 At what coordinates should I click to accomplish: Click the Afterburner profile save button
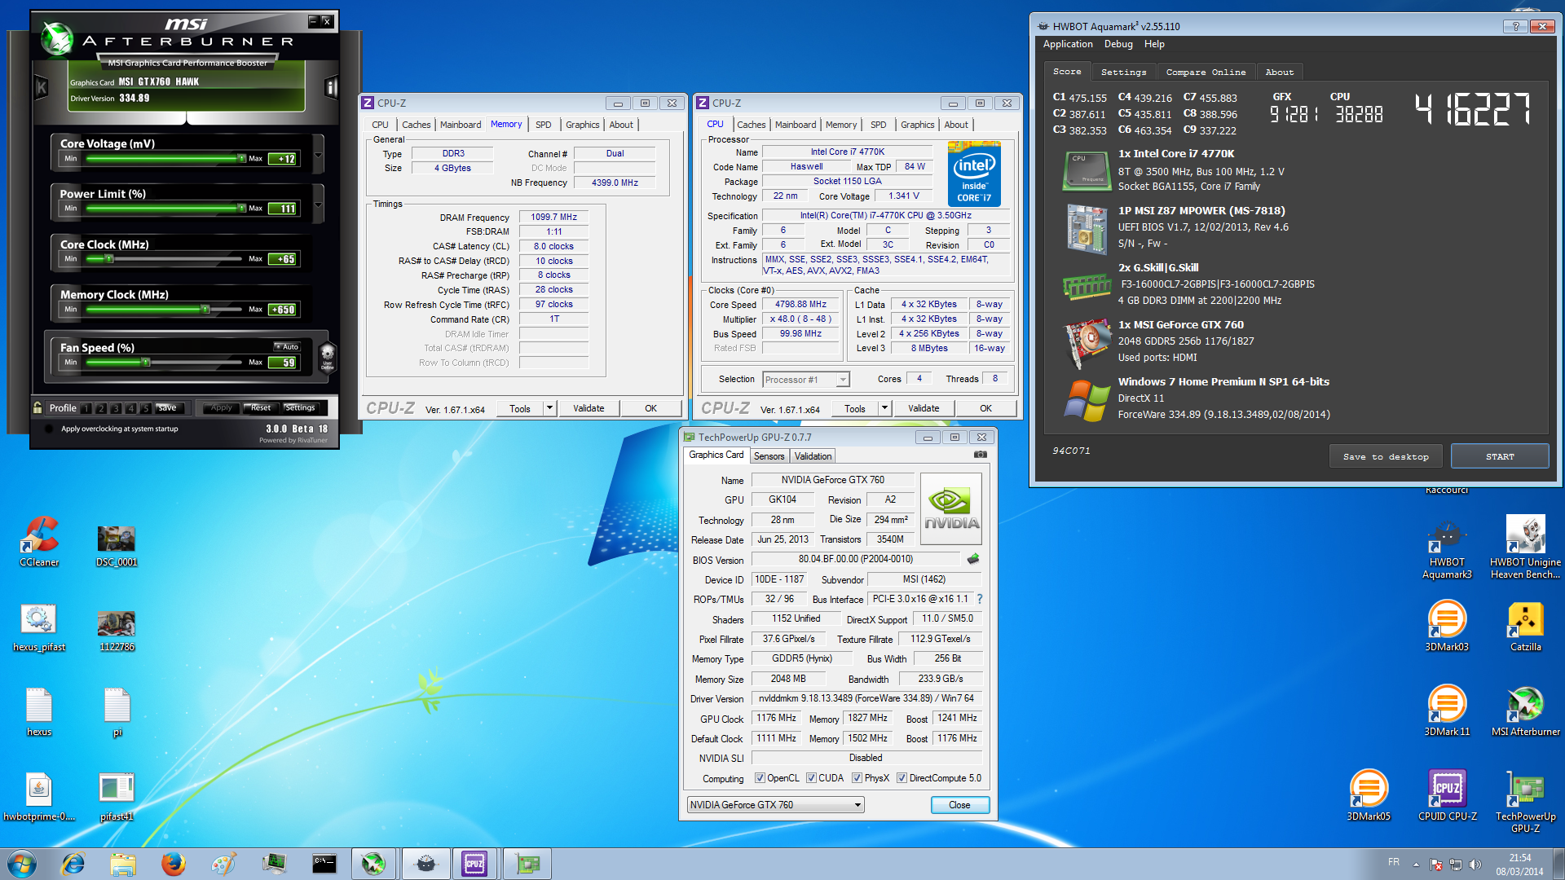tap(167, 407)
